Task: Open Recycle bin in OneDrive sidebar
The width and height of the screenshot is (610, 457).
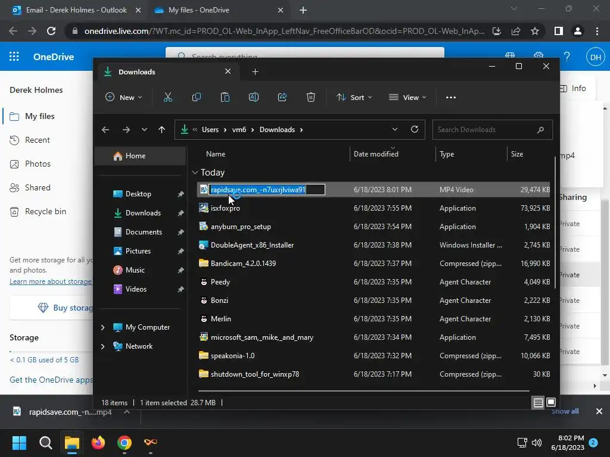Action: click(x=45, y=212)
